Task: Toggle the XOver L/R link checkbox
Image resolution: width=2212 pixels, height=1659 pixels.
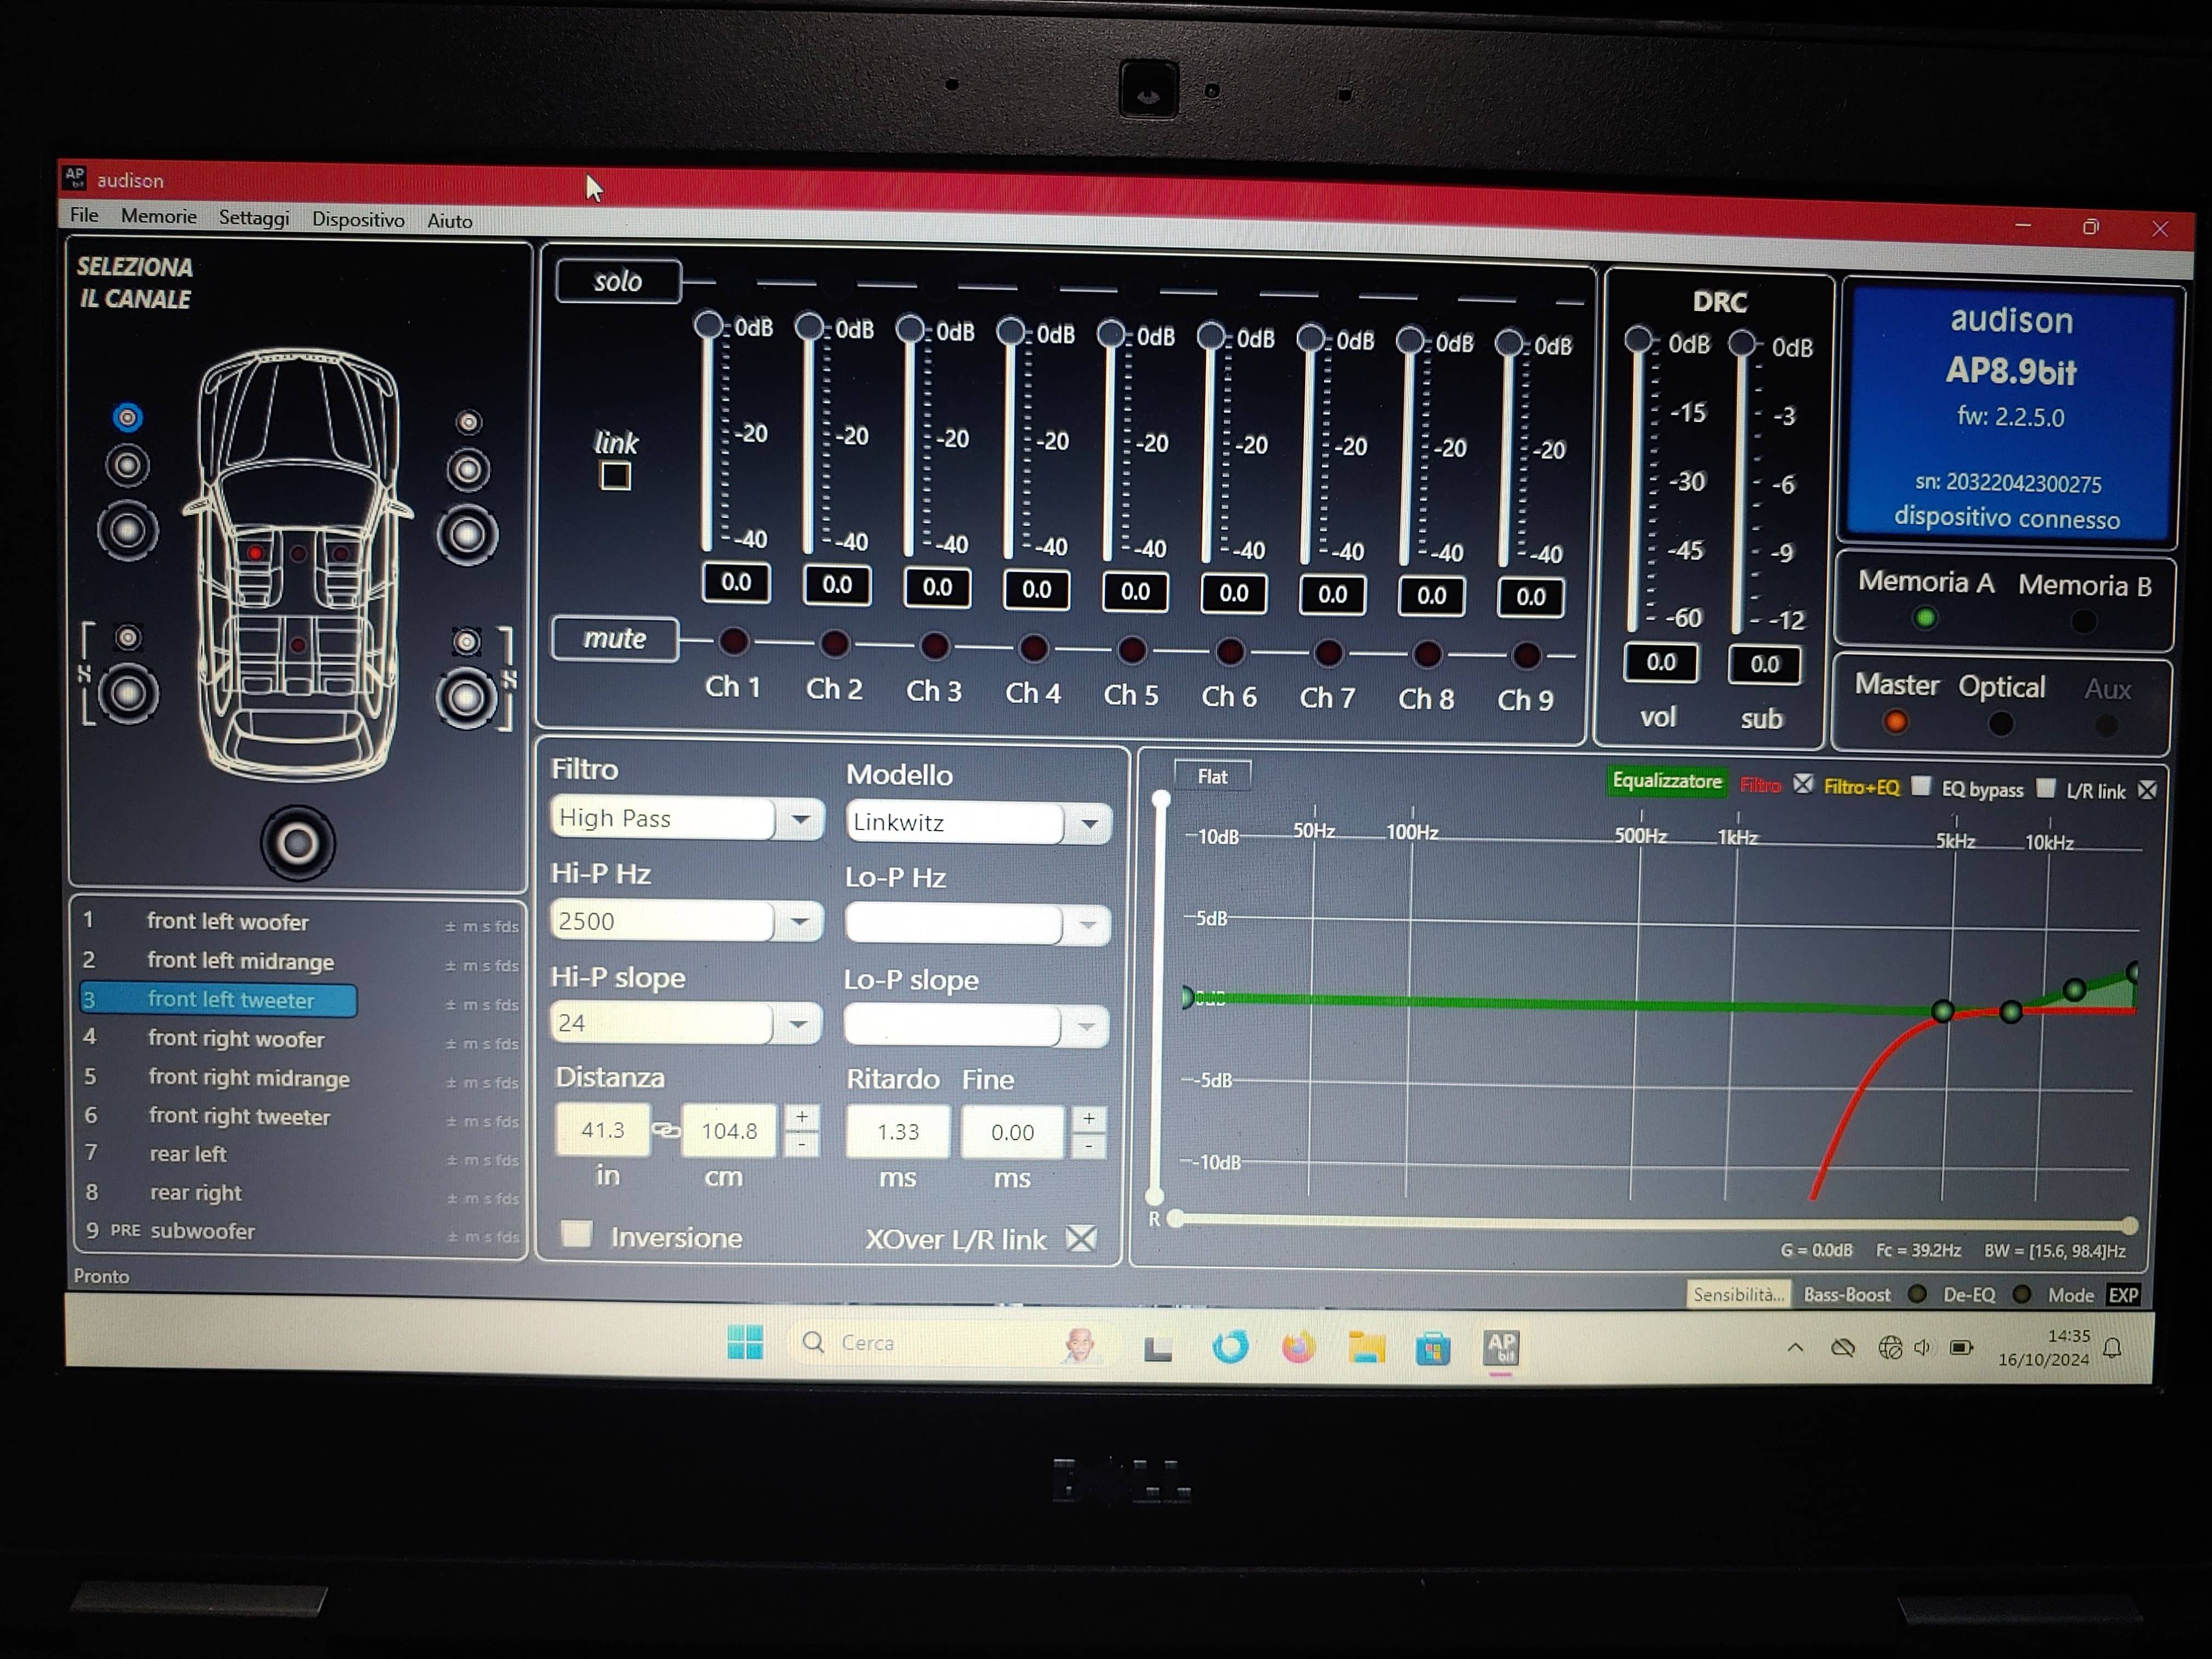Action: point(1080,1239)
